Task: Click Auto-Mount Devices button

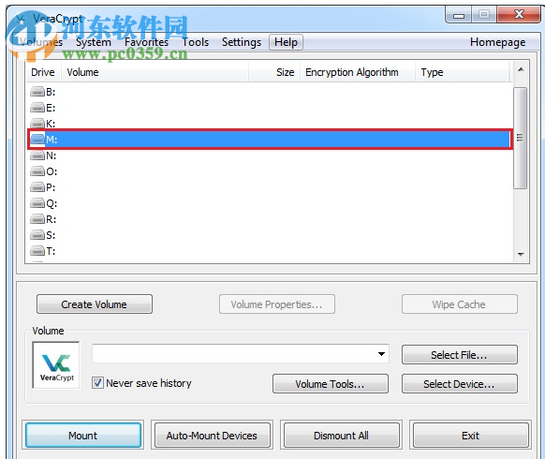Action: coord(212,436)
